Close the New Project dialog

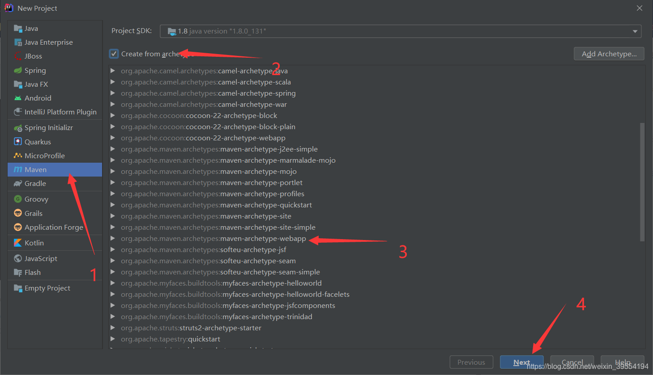(x=640, y=8)
